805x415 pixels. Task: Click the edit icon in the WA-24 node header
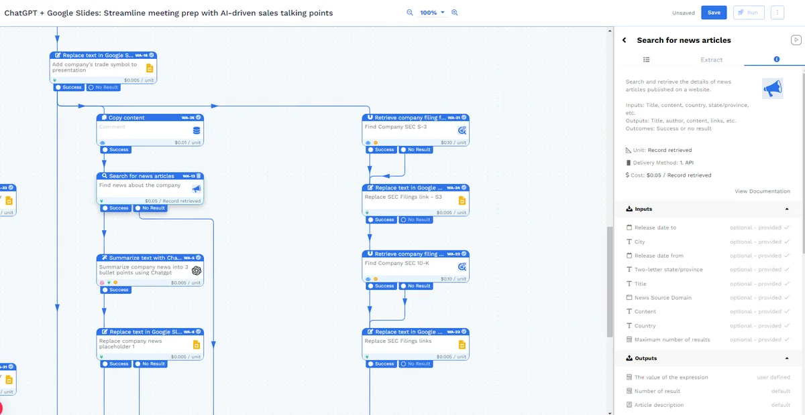pos(370,188)
